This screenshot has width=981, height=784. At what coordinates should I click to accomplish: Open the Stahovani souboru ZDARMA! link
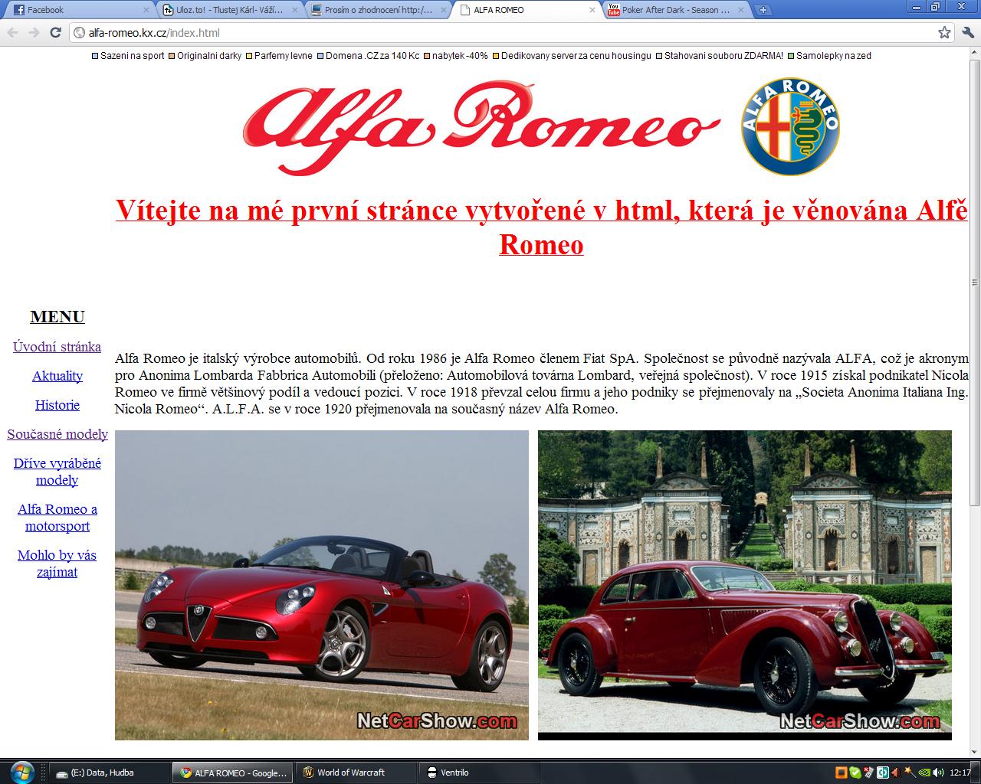coord(723,56)
